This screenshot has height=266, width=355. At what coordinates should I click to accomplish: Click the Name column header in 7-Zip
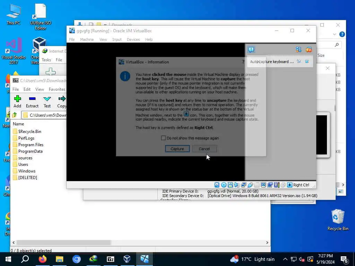pyautogui.click(x=18, y=124)
